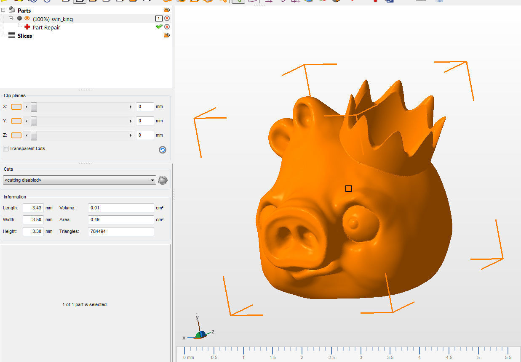Viewport: 521px width, 362px height.
Task: Click the Width value field
Action: [x=33, y=219]
